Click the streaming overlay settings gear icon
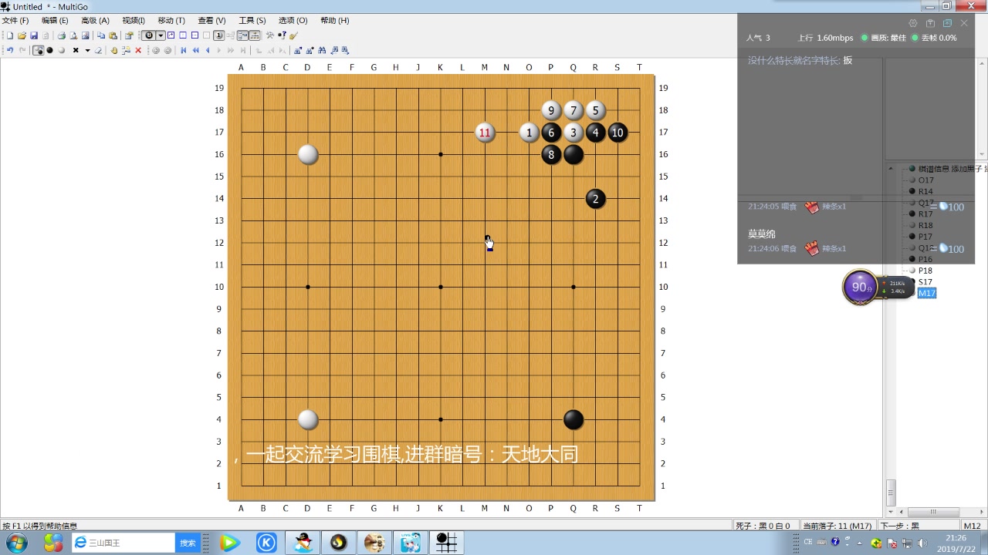988x555 pixels. tap(913, 23)
